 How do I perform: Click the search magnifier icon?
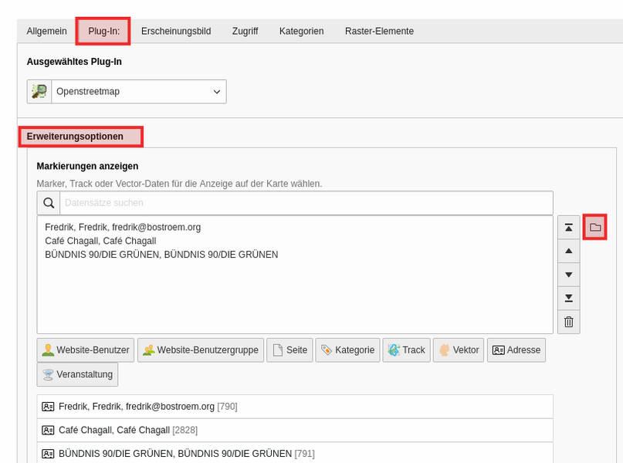click(49, 203)
